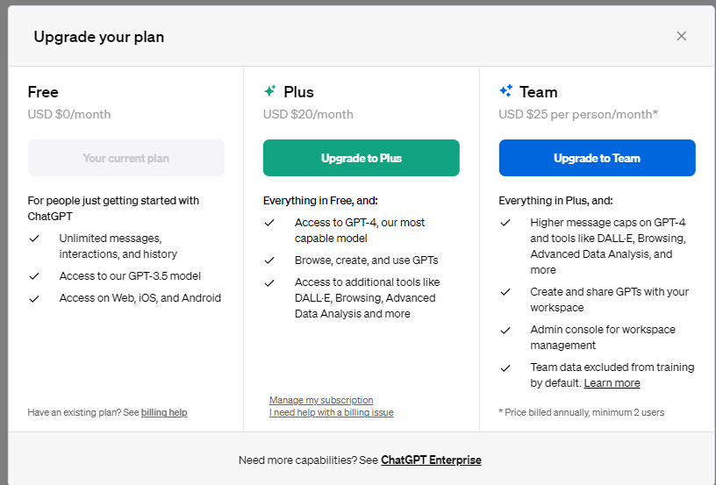Viewport: 716px width, 485px height.
Task: Click checkmark beside Unlimited messages feature
Action: pyautogui.click(x=34, y=239)
